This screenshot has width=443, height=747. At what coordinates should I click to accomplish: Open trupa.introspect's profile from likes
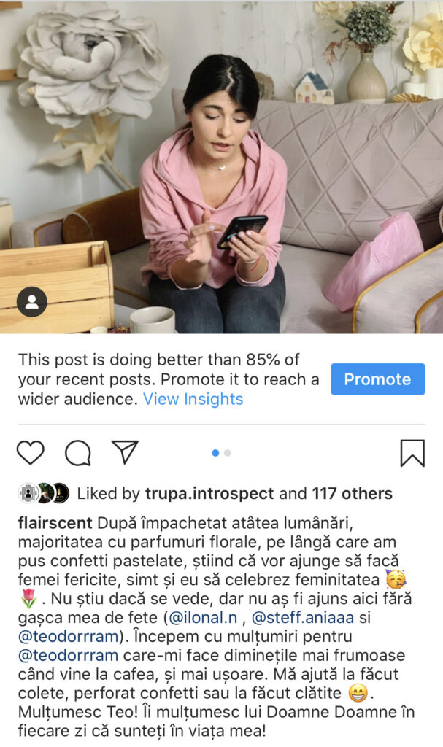coord(209,494)
